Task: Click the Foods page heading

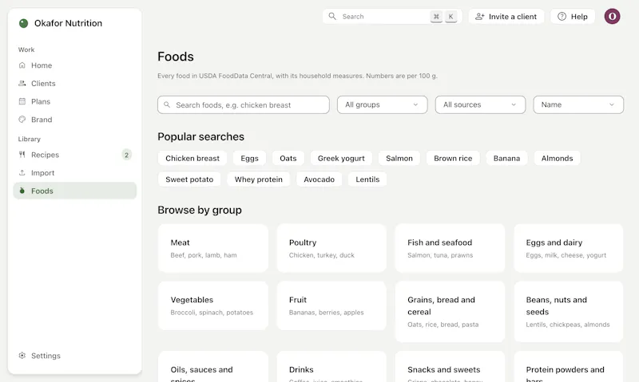Action: pyautogui.click(x=176, y=57)
